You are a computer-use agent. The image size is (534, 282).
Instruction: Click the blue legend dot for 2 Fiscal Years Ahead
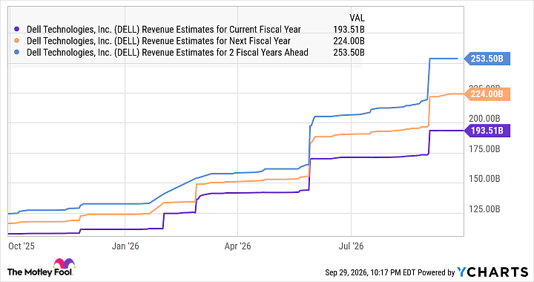[16, 53]
